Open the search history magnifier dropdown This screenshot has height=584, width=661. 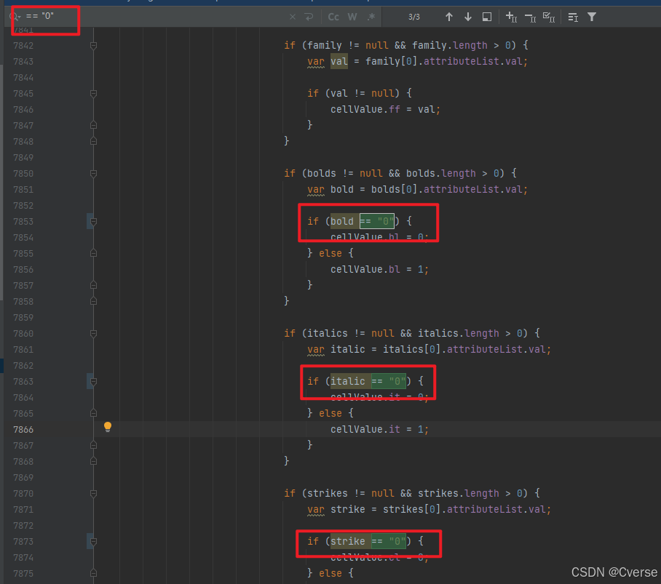click(15, 17)
